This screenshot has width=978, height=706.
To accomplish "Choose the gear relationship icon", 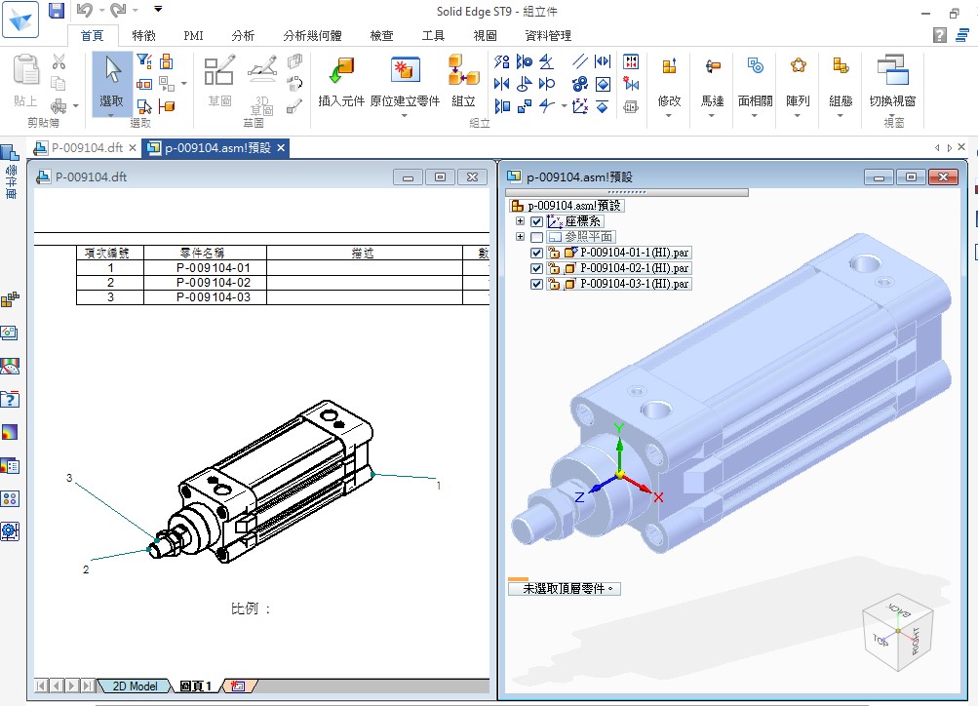I will (x=580, y=84).
